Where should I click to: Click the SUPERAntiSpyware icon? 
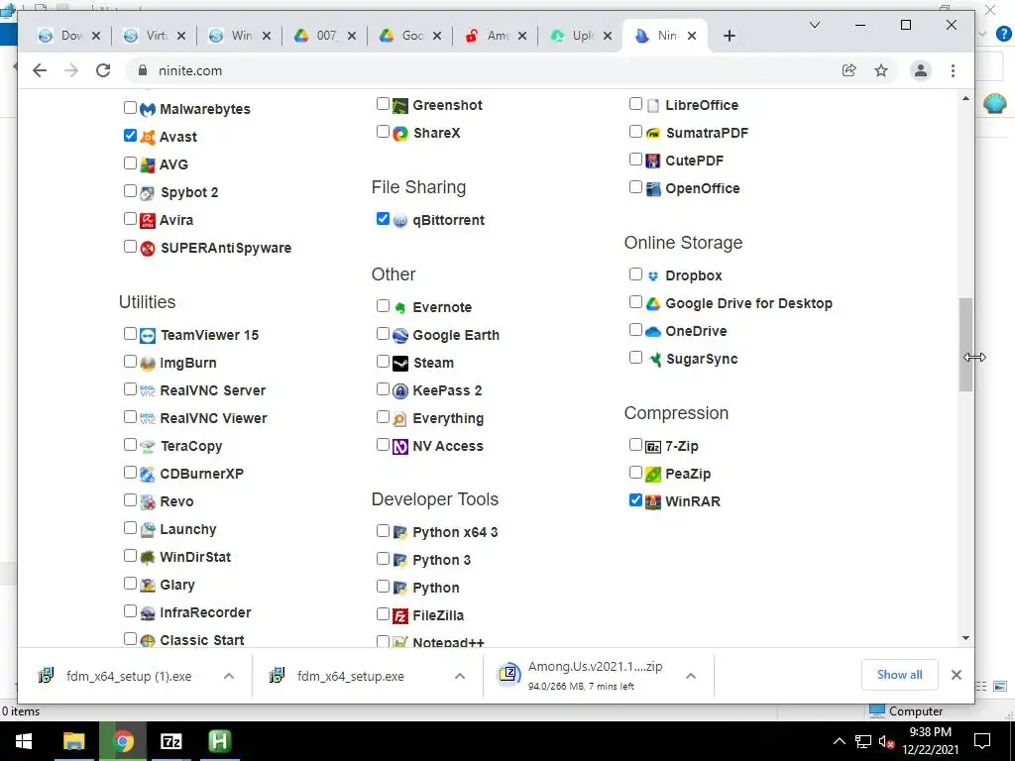(x=148, y=249)
